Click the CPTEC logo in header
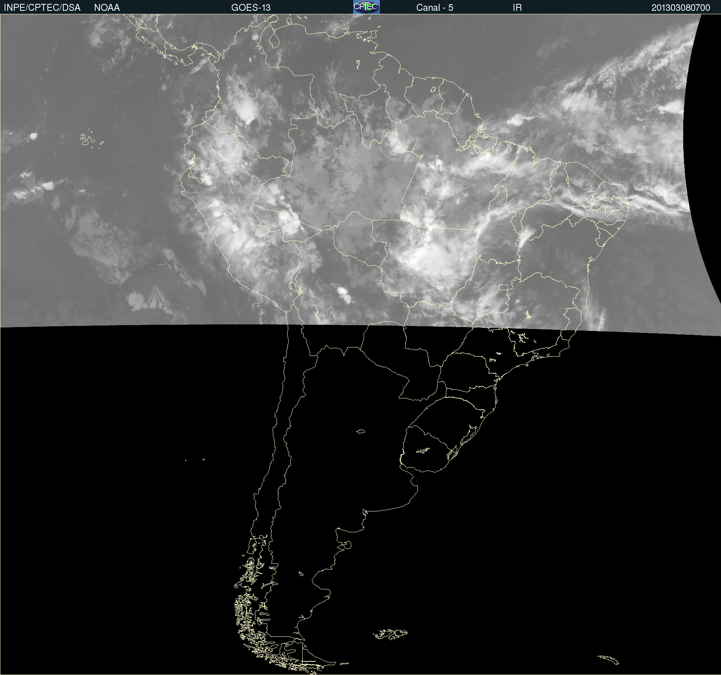 point(366,7)
